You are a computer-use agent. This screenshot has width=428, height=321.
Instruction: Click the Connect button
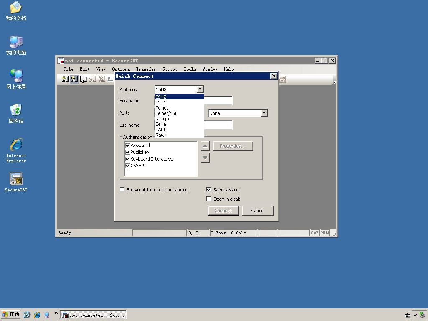tap(223, 211)
